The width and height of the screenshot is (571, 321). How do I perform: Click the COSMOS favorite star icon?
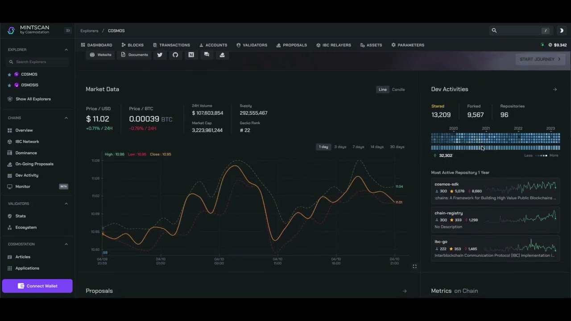9,74
